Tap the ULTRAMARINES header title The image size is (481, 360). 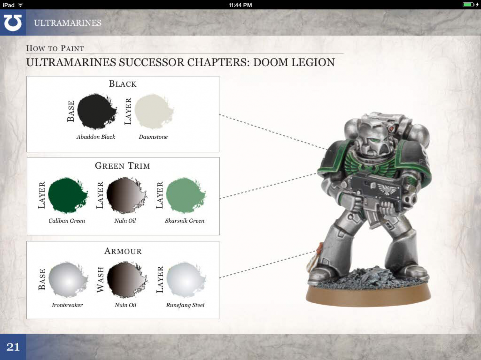coord(68,23)
